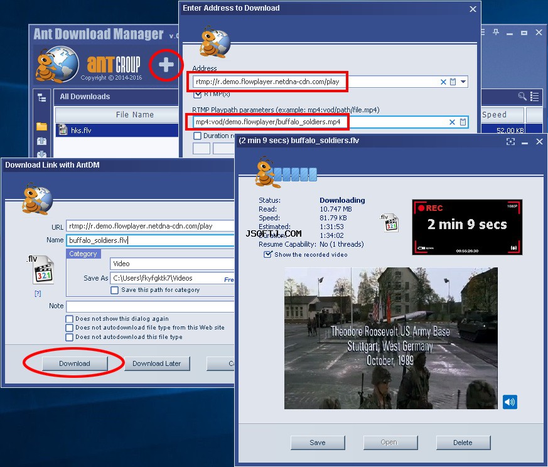The image size is (548, 467).
Task: Check Does not autodownload from this Web site
Action: tap(69, 328)
